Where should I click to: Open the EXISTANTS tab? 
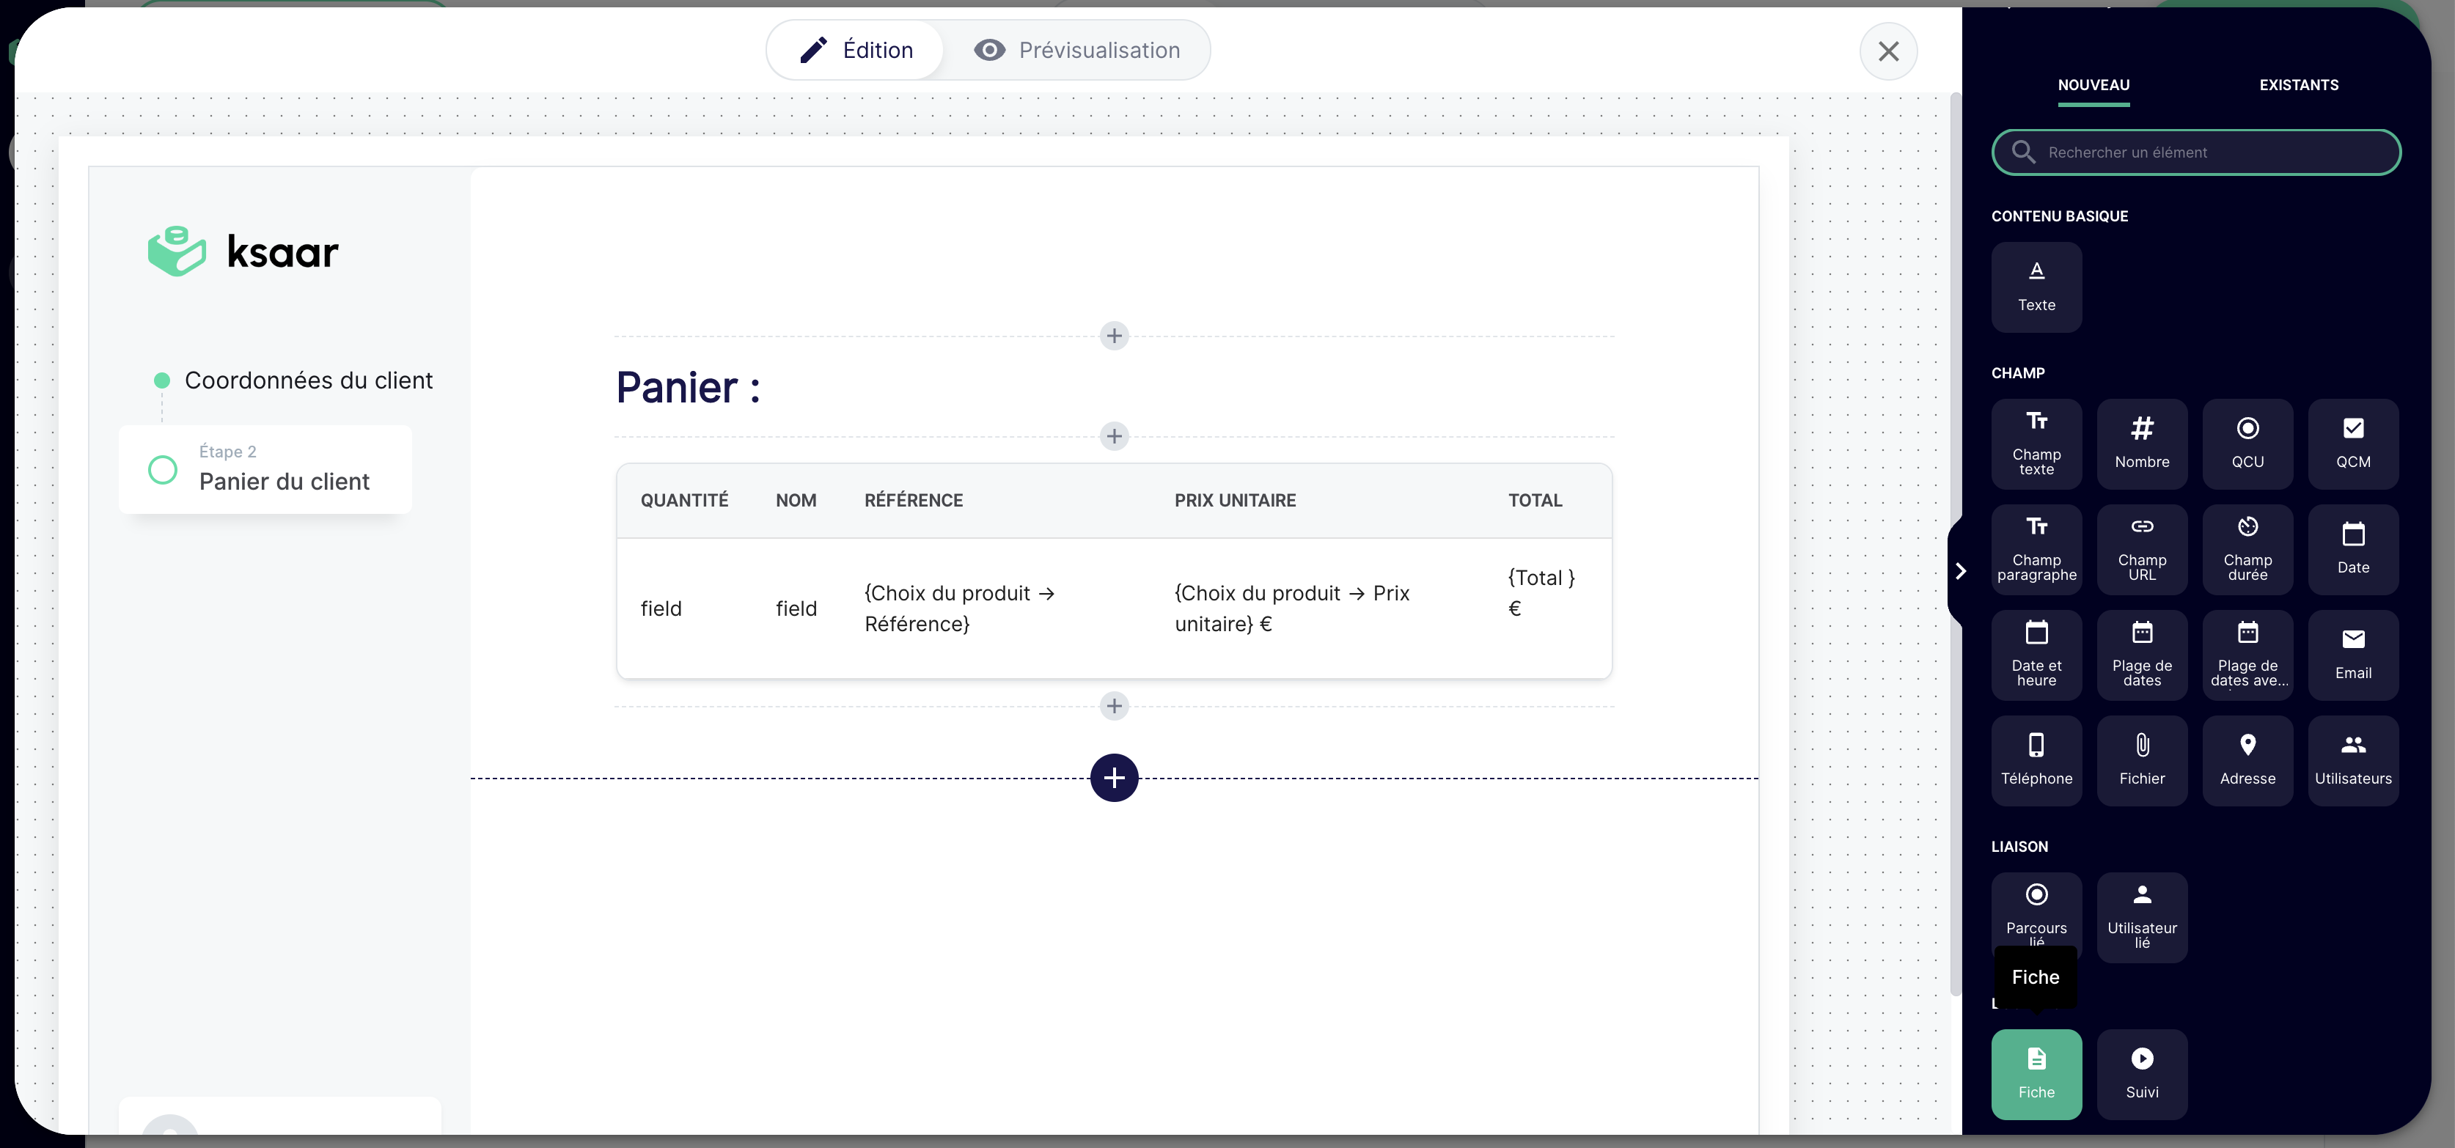2298,85
